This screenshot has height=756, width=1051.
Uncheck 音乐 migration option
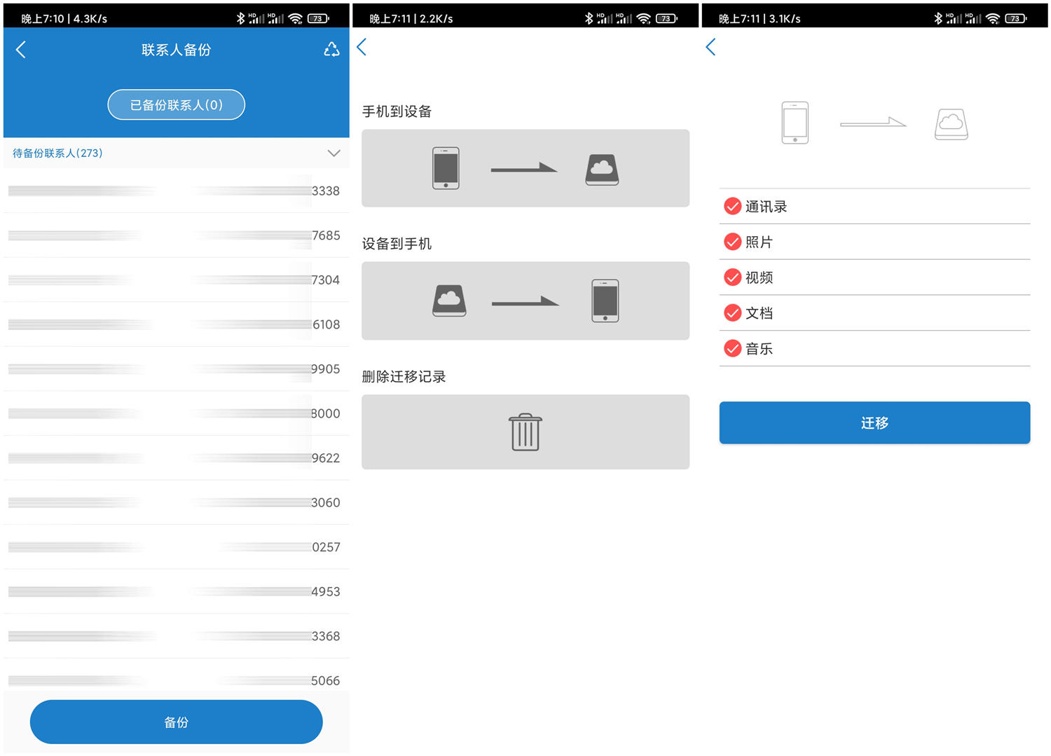(732, 348)
